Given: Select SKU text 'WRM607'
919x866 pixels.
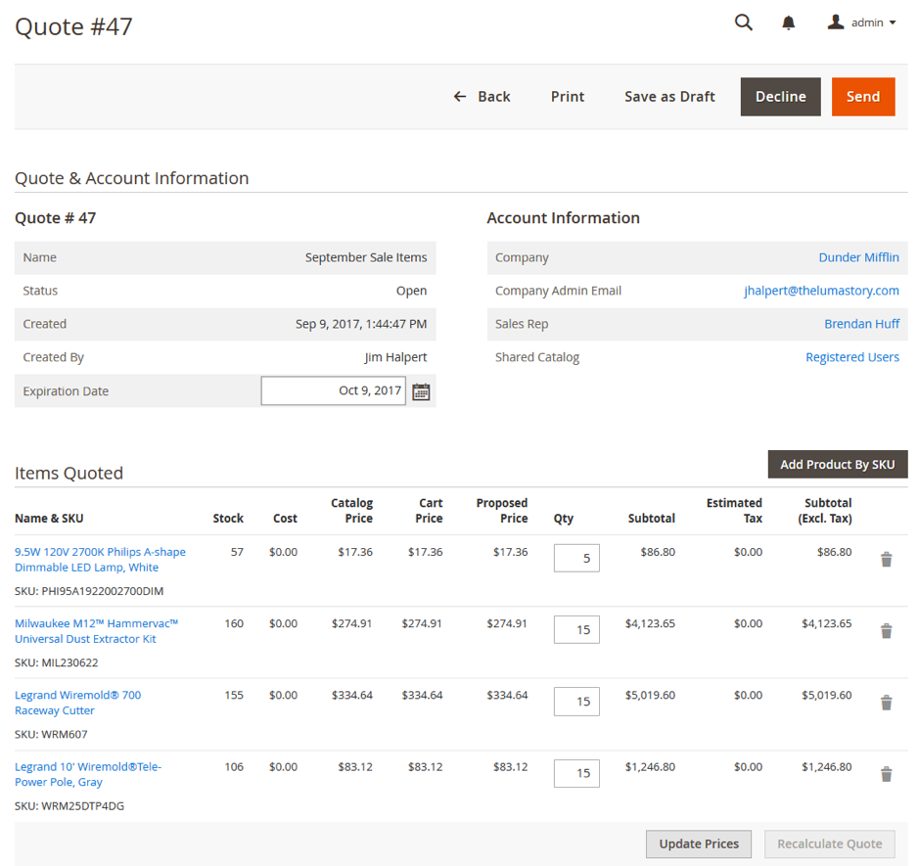Looking at the screenshot, I should 65,734.
